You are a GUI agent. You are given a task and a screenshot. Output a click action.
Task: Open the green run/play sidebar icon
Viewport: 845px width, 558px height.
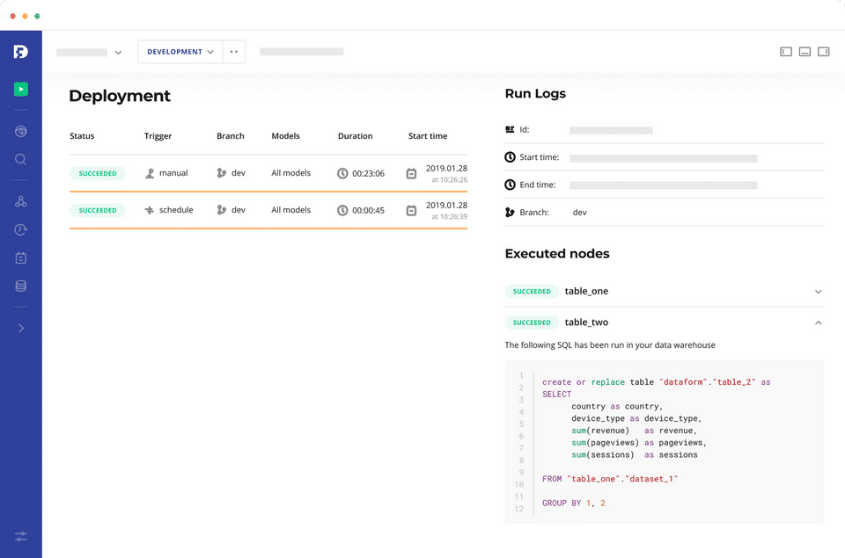click(x=21, y=89)
